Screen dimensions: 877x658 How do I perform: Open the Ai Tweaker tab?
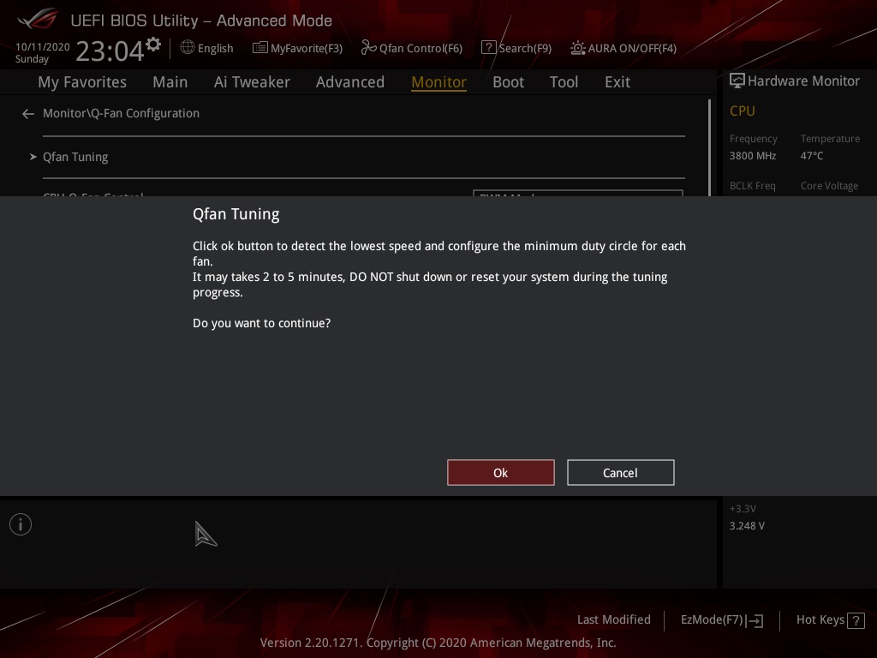point(252,82)
